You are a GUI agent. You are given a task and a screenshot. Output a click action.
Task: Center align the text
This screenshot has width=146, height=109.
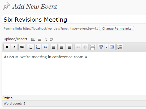62,47
